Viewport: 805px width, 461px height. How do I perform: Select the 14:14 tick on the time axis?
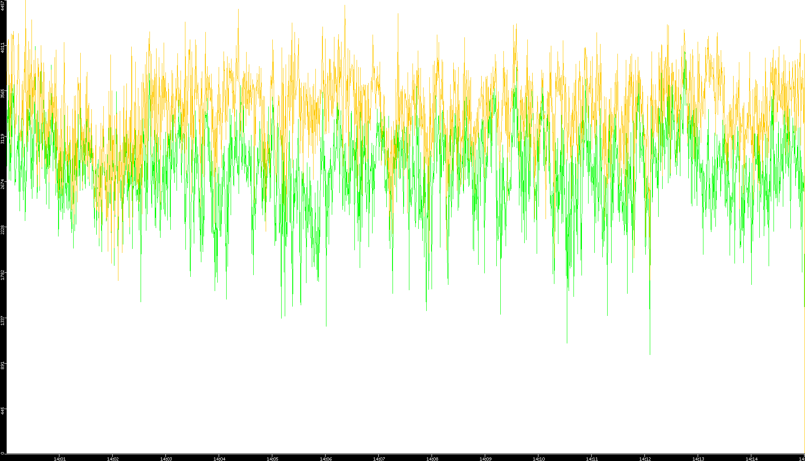tap(751, 459)
